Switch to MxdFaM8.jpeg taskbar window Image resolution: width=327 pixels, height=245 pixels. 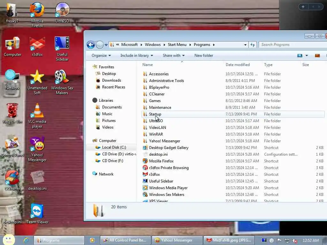229,240
